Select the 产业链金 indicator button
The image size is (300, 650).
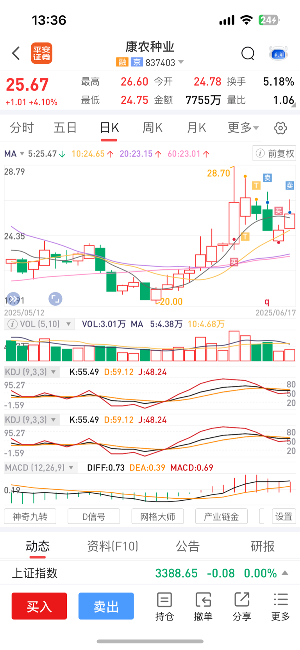point(221,516)
